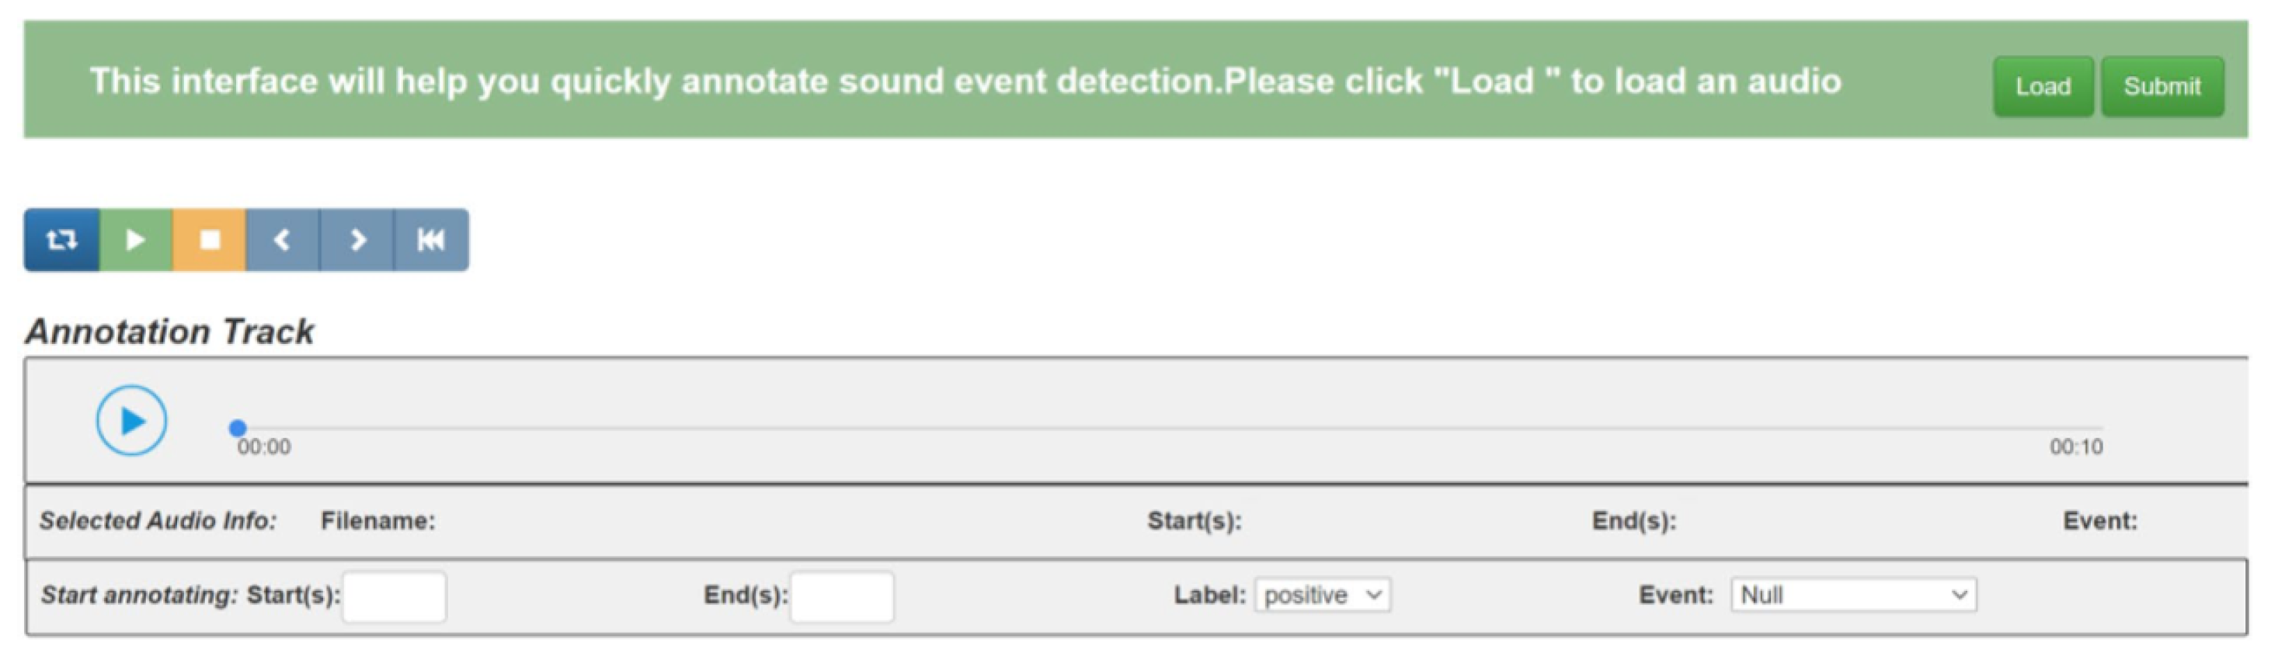Play audio with the circular track button

coord(132,421)
